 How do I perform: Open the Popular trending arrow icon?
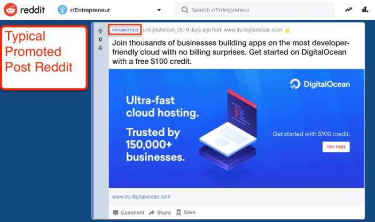[348, 10]
